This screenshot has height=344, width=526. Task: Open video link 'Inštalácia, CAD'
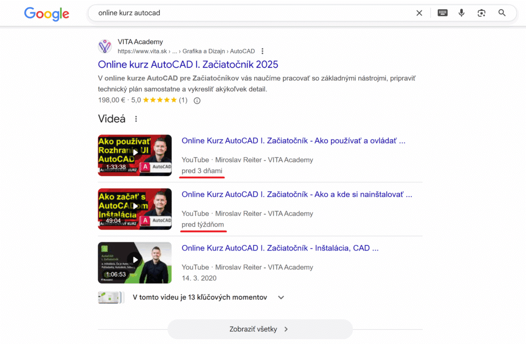[280, 248]
